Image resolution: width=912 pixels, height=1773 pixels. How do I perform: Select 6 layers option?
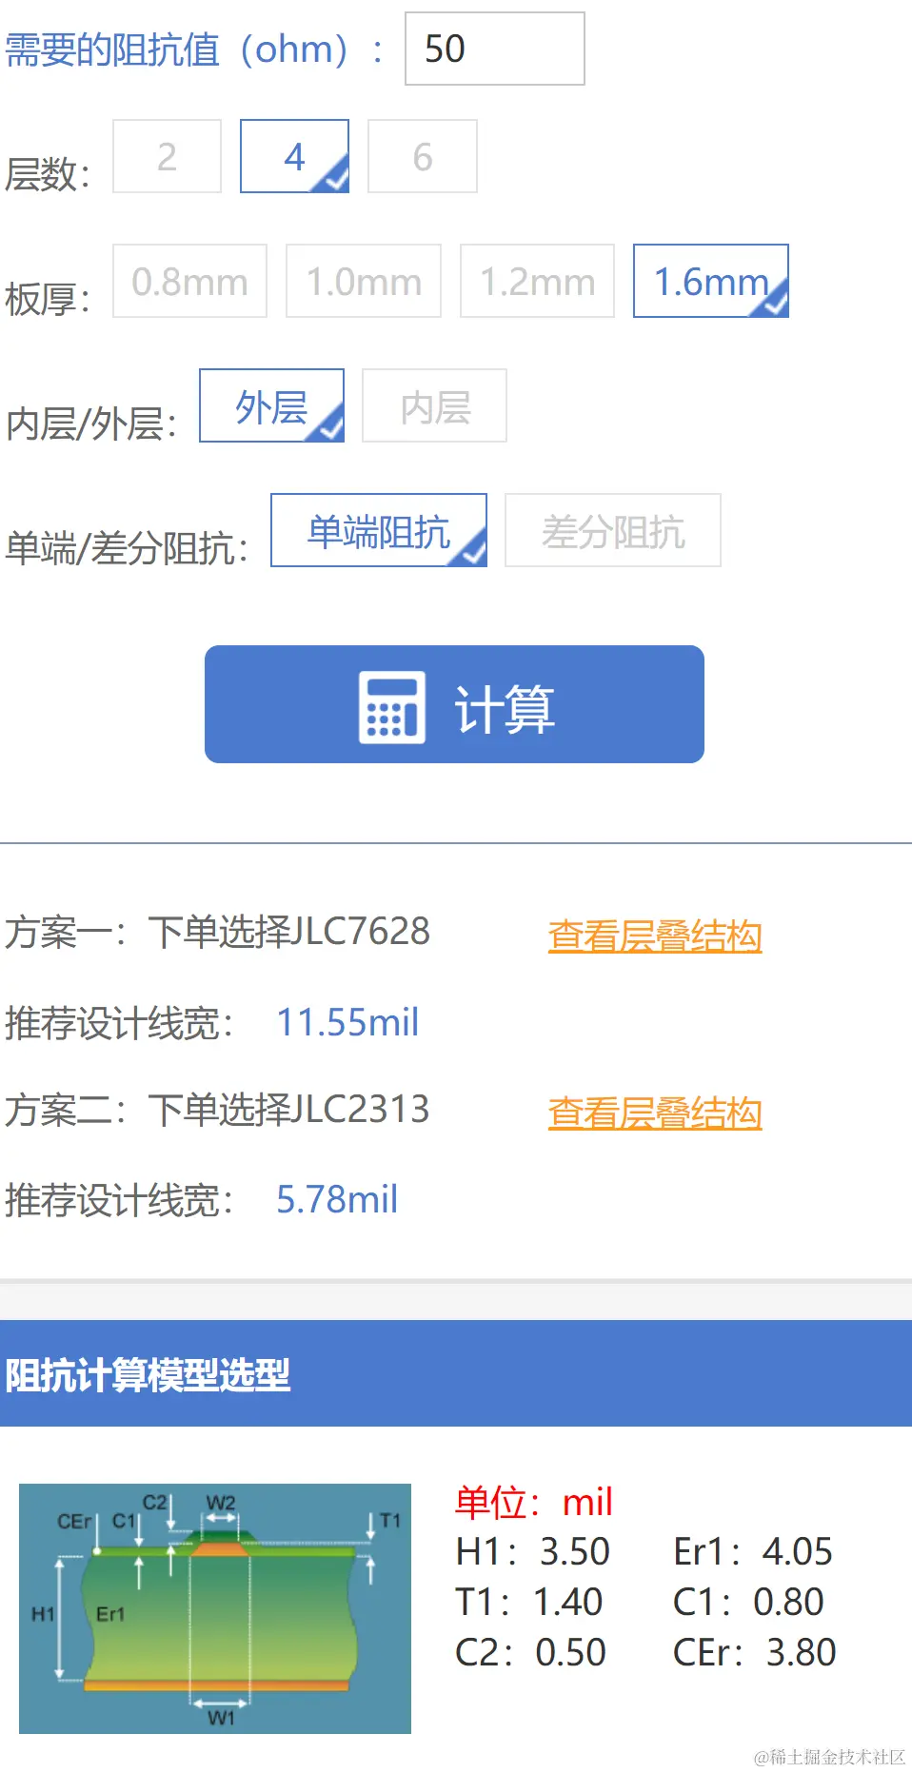pos(423,156)
